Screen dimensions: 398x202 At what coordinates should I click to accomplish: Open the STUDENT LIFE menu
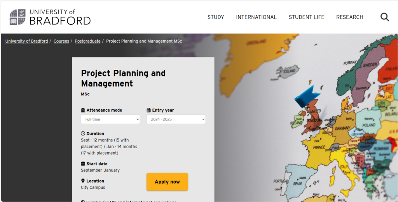(x=306, y=17)
